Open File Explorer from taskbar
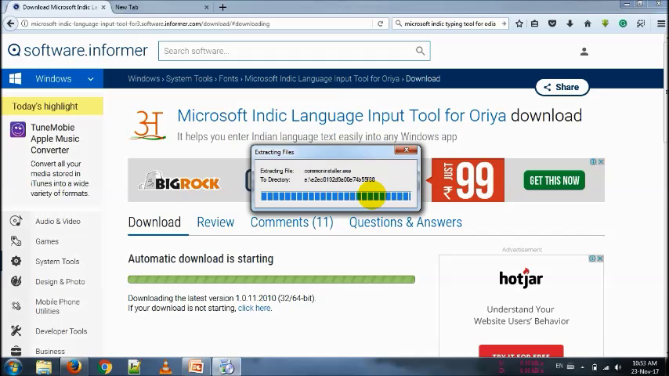The height and width of the screenshot is (376, 669). click(44, 367)
